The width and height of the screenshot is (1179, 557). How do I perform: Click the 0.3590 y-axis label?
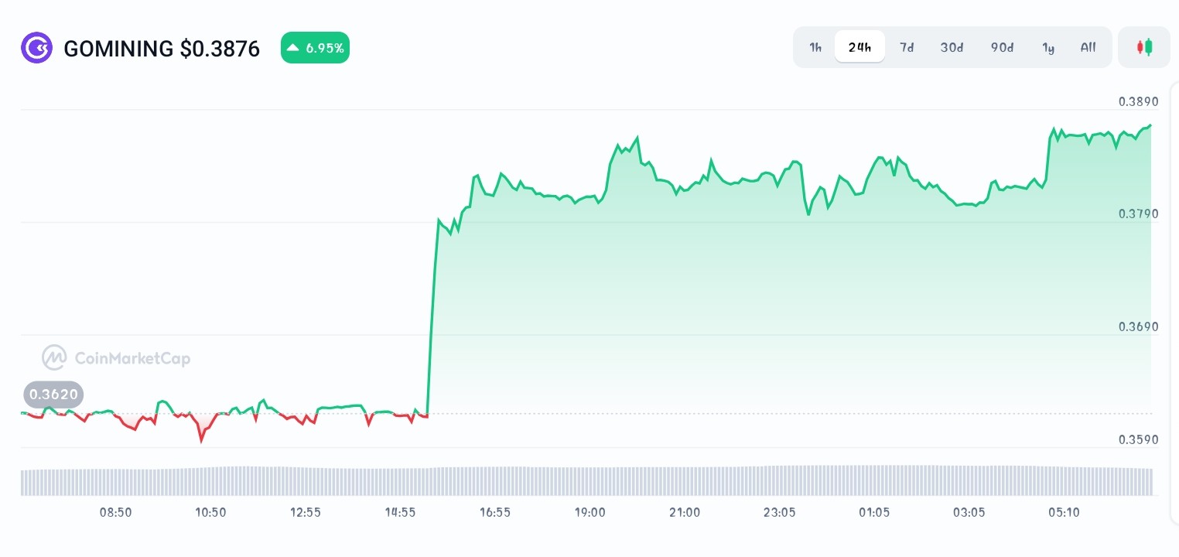click(1139, 439)
